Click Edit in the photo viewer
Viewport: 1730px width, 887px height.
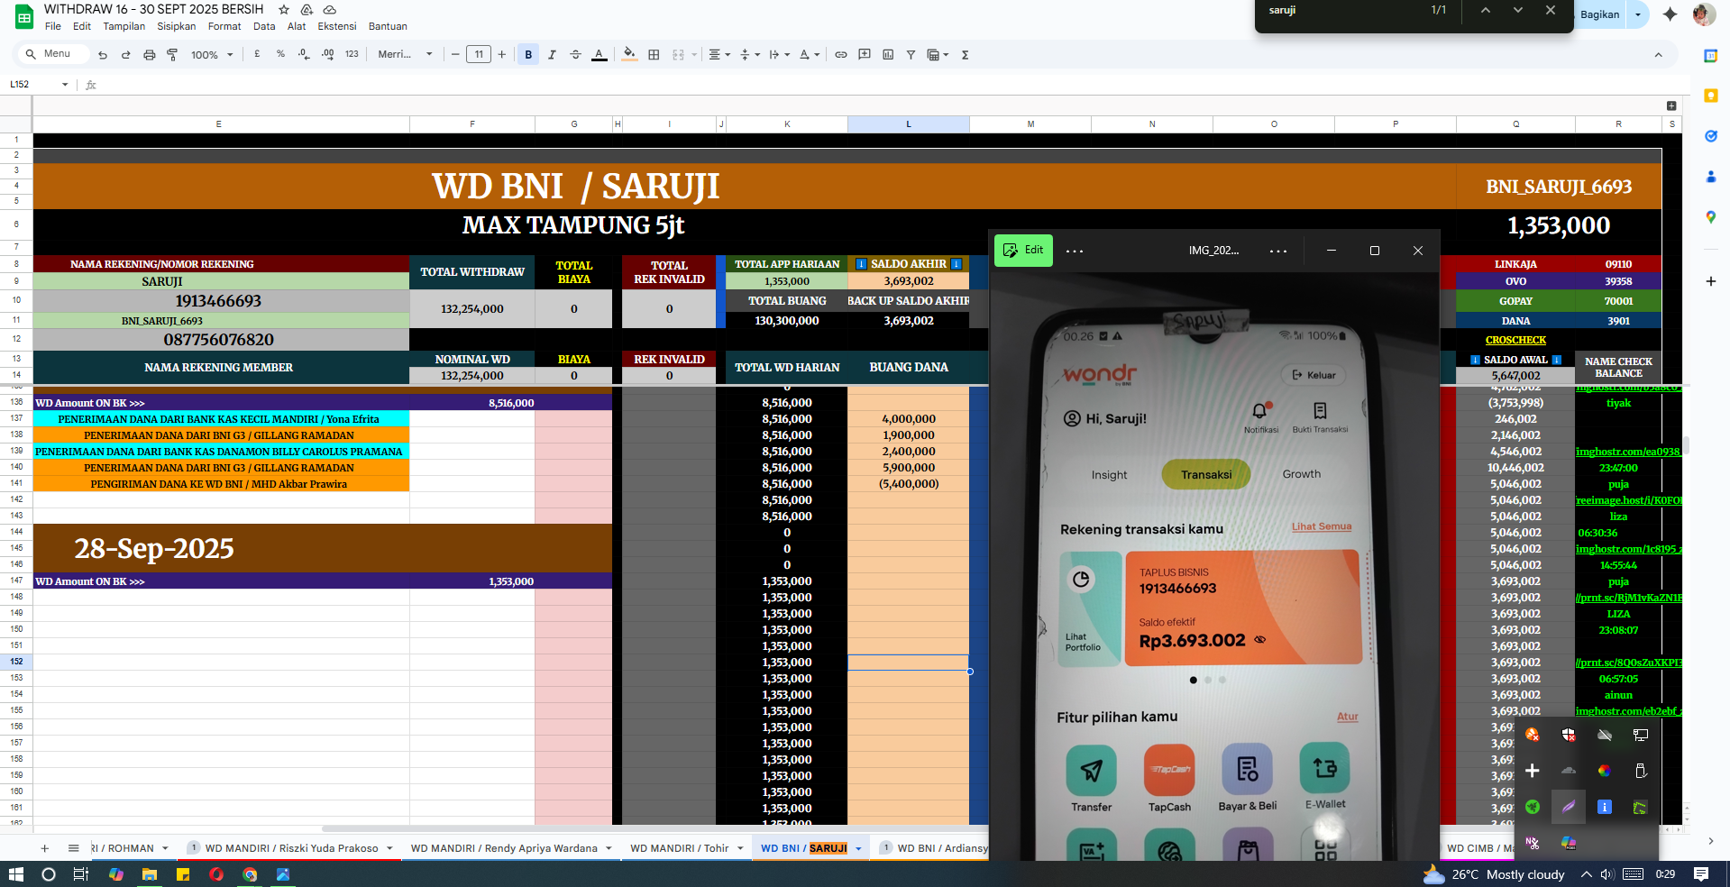coord(1023,250)
